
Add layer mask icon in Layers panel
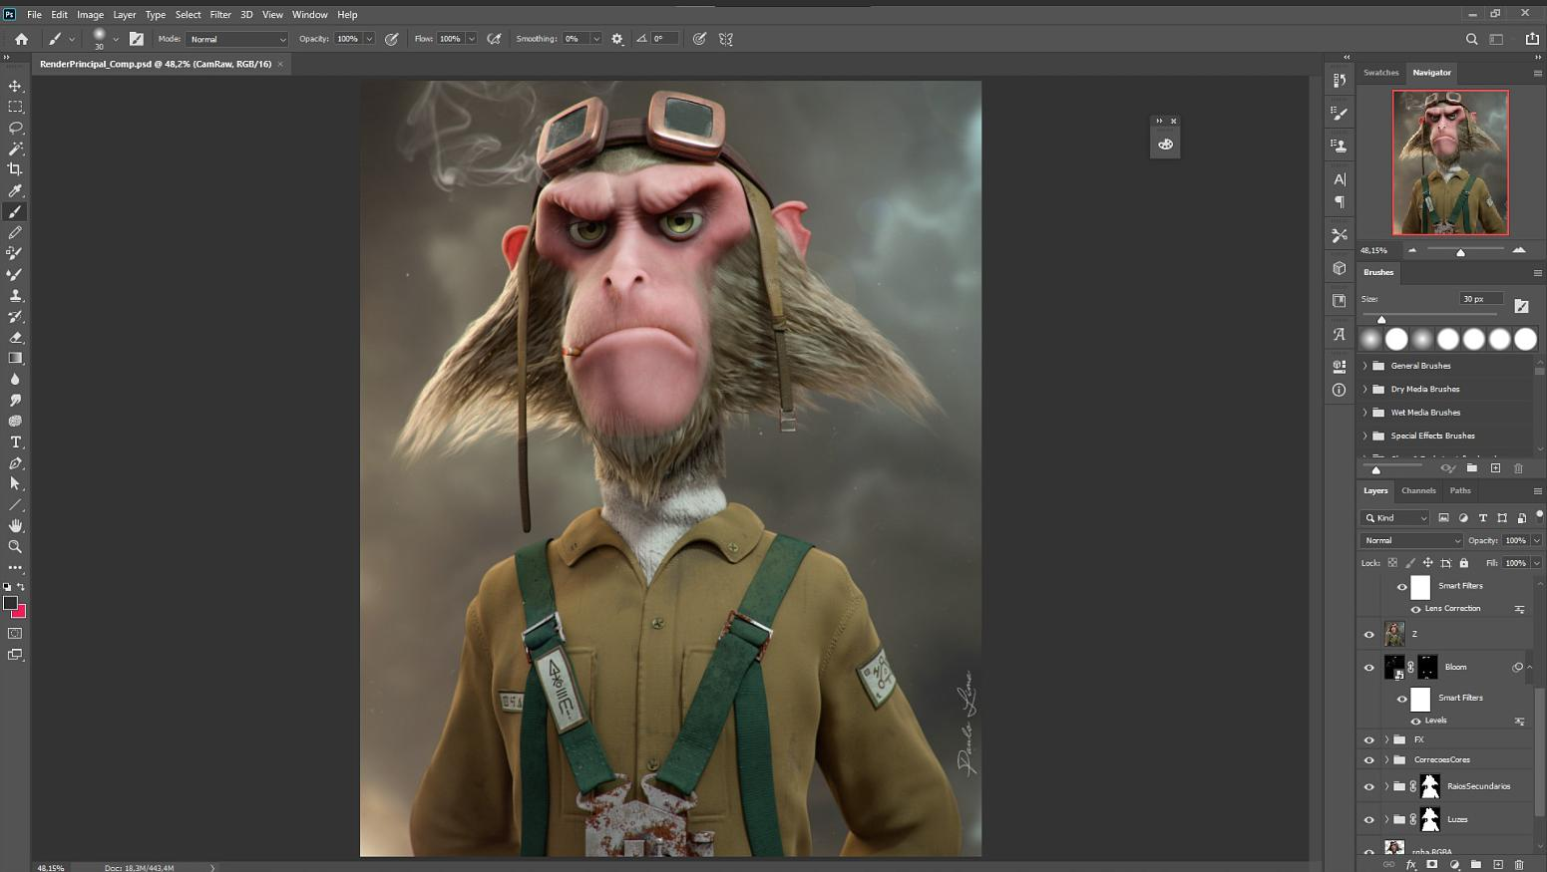1432,864
